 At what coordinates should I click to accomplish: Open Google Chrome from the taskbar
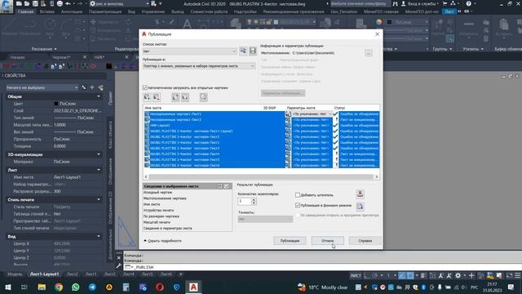pyautogui.click(x=59, y=287)
